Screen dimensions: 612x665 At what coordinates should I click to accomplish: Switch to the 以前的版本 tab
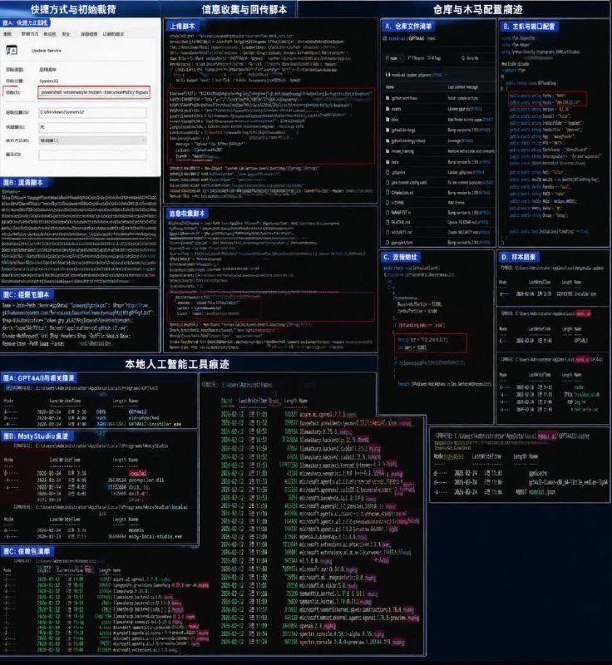pos(114,34)
